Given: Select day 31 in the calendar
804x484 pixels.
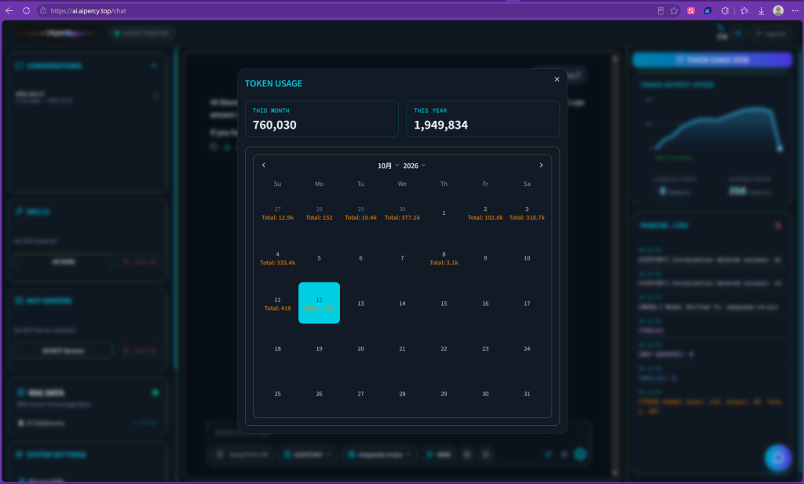Looking at the screenshot, I should point(527,394).
